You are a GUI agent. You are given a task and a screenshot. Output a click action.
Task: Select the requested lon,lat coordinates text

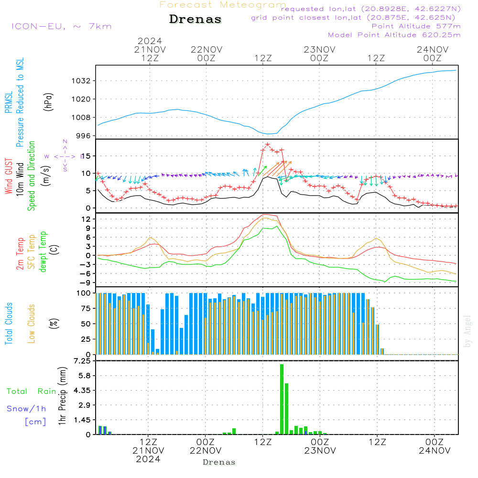tap(370, 9)
